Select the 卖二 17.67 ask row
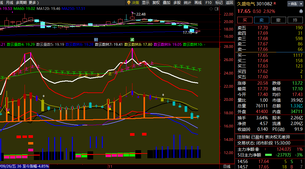 click(270, 44)
